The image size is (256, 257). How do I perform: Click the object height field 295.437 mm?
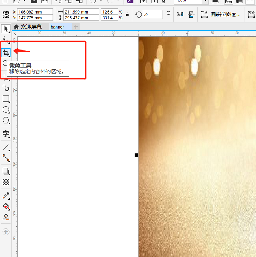[x=81, y=18]
